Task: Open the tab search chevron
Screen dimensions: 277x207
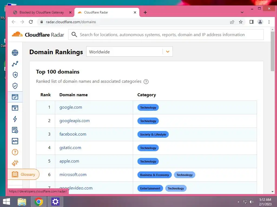Action: coord(242,12)
